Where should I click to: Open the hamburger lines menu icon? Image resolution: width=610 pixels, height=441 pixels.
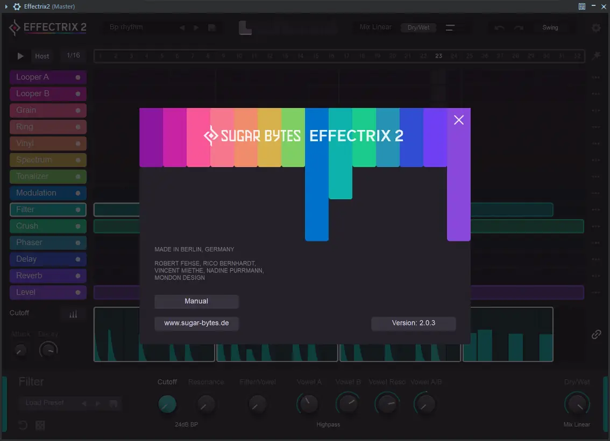450,27
